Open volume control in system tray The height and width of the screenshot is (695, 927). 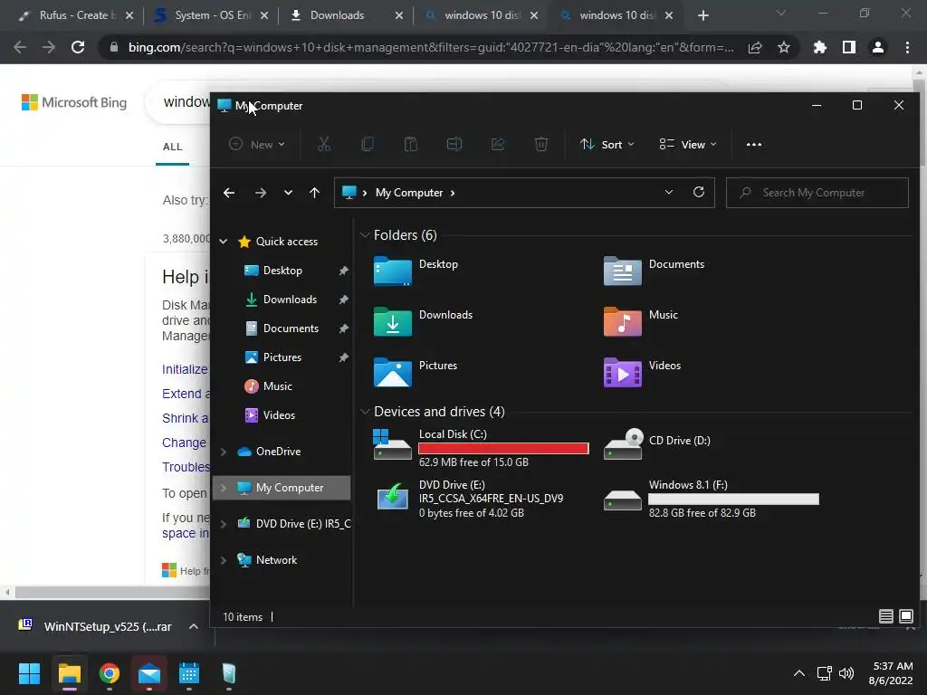(x=846, y=673)
